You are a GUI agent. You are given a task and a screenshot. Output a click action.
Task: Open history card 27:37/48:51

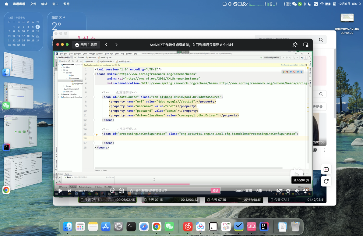234,200
